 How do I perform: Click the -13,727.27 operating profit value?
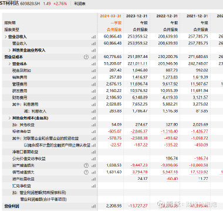pyautogui.click(x=138, y=206)
